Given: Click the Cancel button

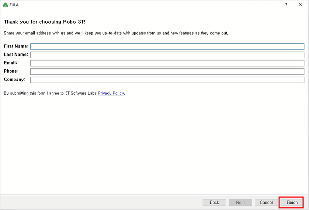Looking at the screenshot, I should 266,202.
